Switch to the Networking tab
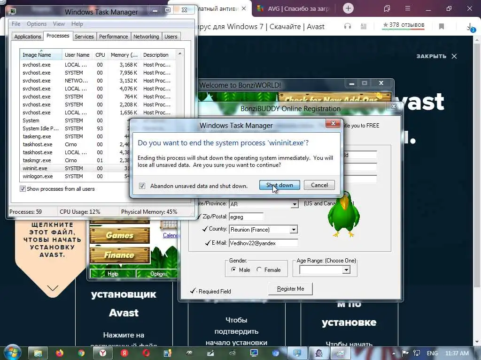The image size is (481, 360). [x=146, y=37]
